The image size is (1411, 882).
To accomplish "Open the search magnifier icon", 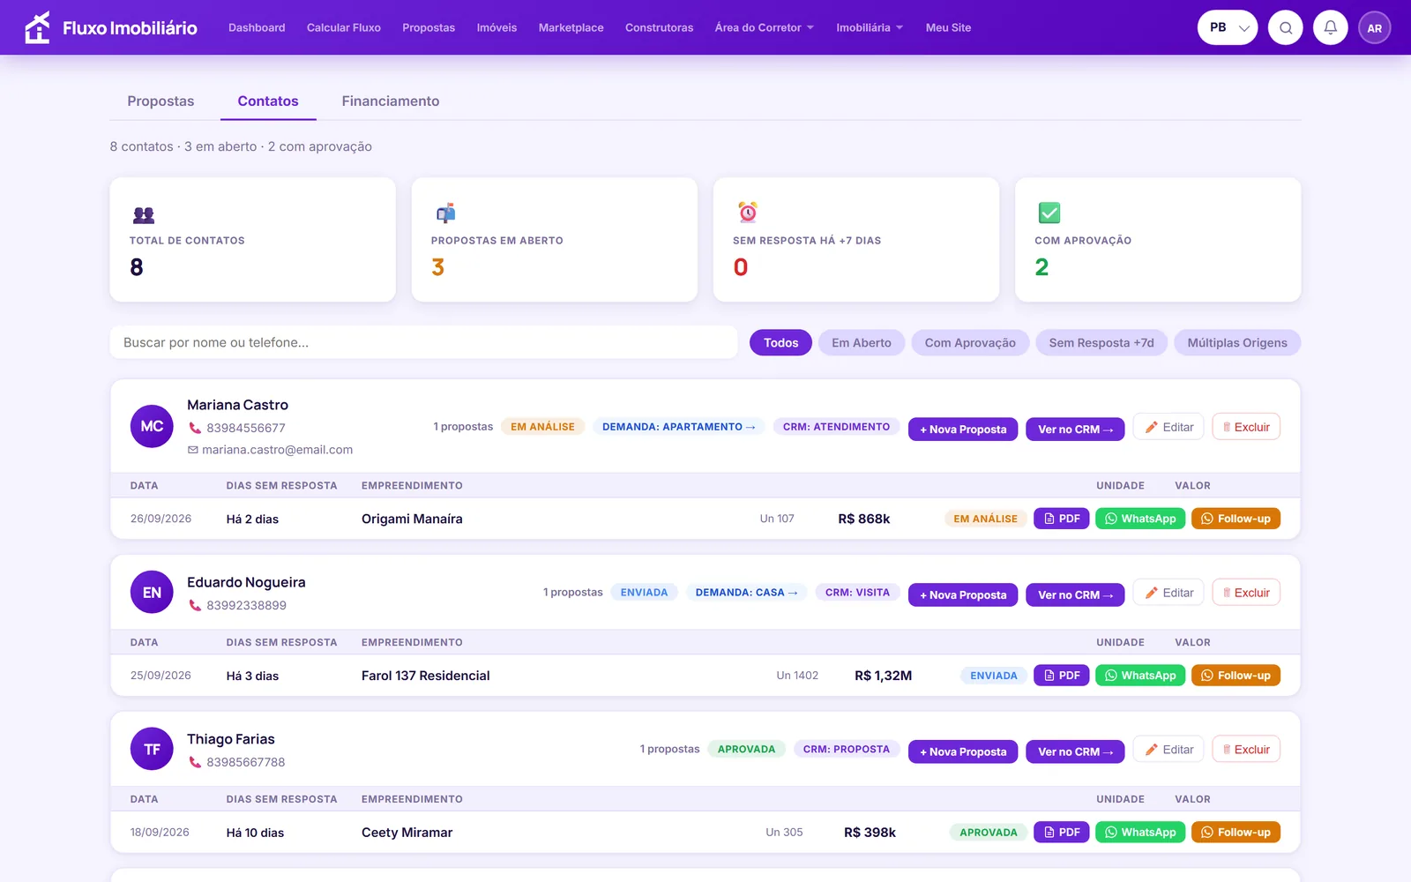I will pos(1286,27).
